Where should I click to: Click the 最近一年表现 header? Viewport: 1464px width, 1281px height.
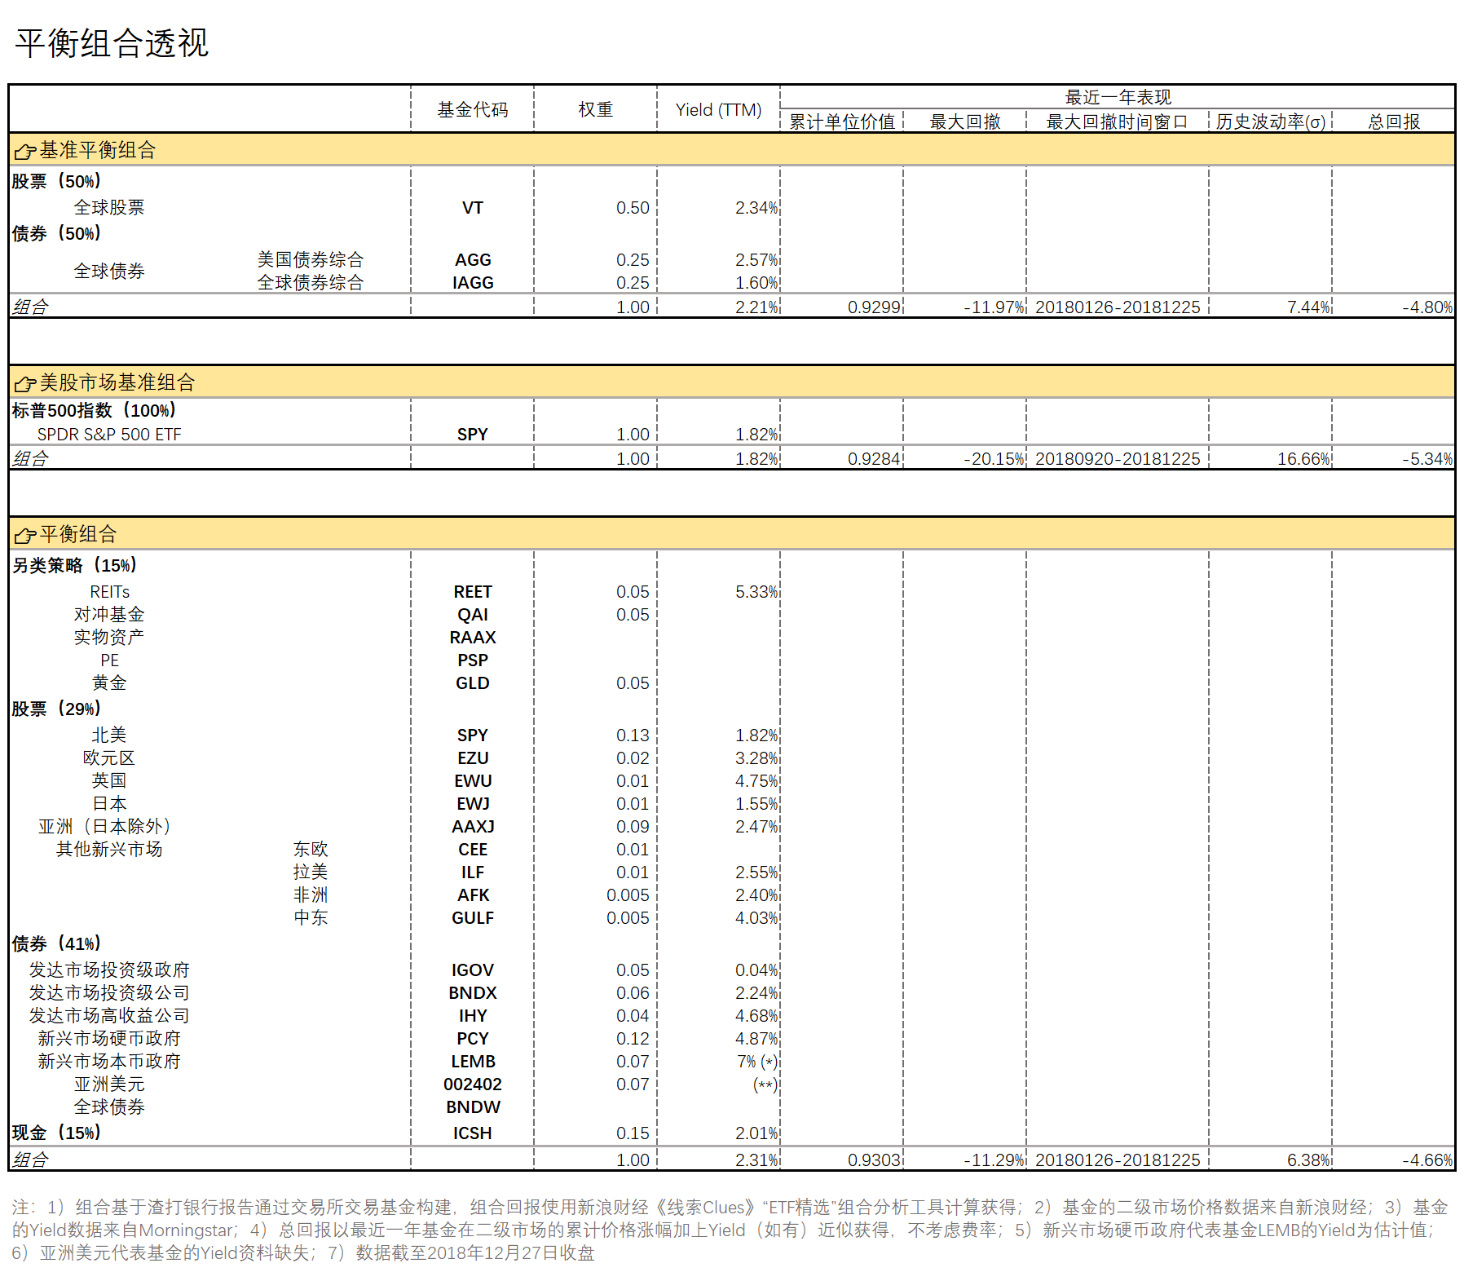[x=1118, y=97]
